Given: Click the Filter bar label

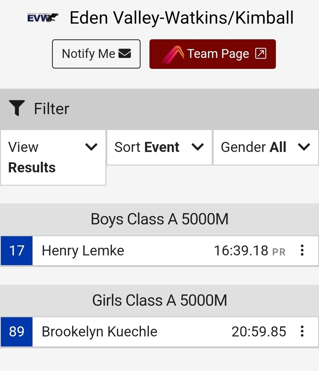Looking at the screenshot, I should pyautogui.click(x=51, y=109).
